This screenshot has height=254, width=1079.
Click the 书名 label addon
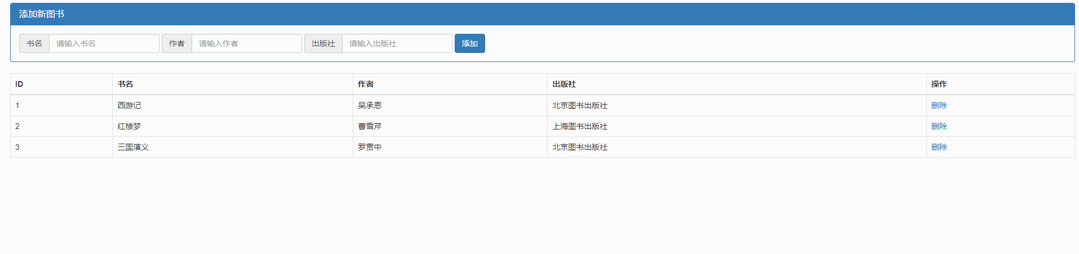click(x=34, y=43)
